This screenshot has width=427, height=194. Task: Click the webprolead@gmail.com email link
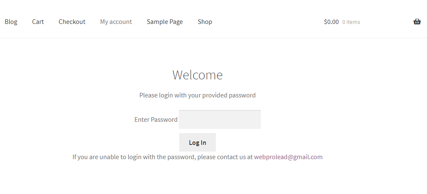tap(288, 157)
